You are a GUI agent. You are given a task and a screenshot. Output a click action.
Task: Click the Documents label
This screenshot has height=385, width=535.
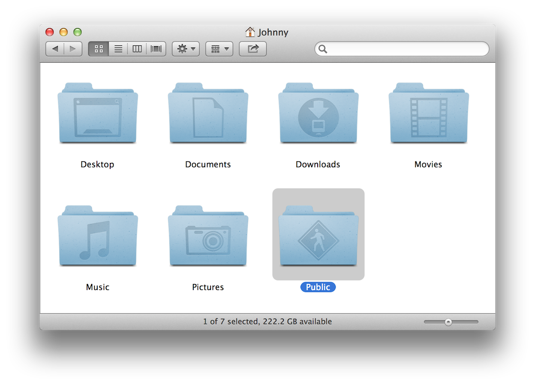[x=208, y=164]
